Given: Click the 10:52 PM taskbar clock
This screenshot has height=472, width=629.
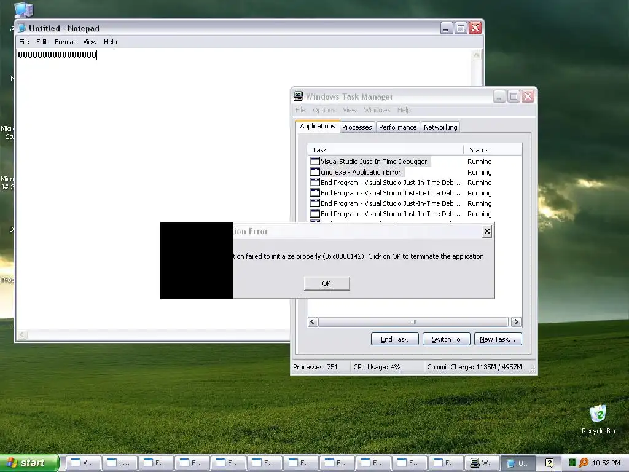Looking at the screenshot, I should (x=606, y=463).
